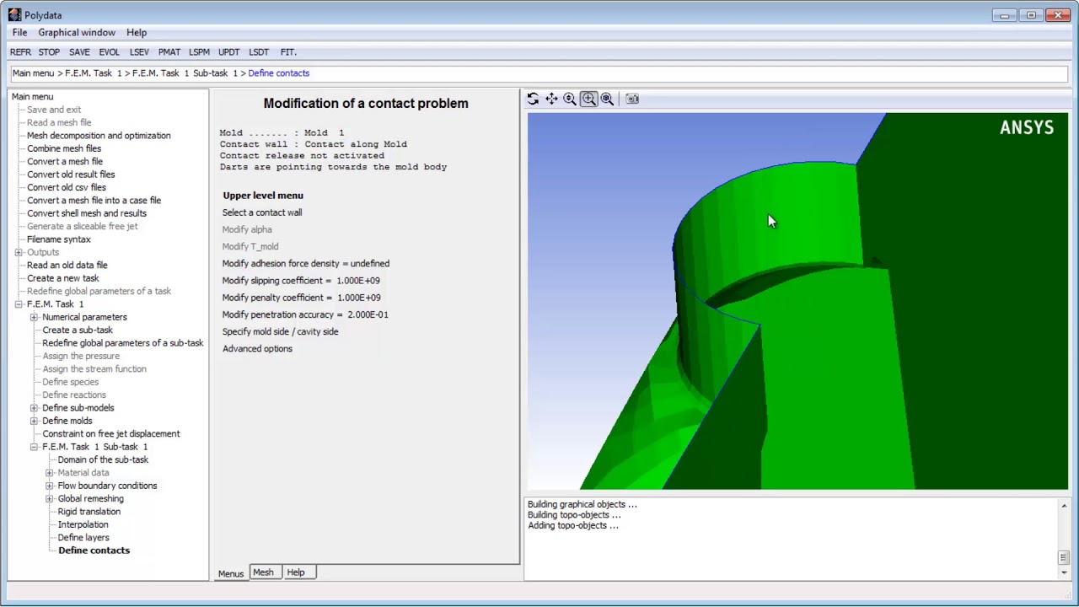
Task: Open the File menu
Action: (19, 32)
